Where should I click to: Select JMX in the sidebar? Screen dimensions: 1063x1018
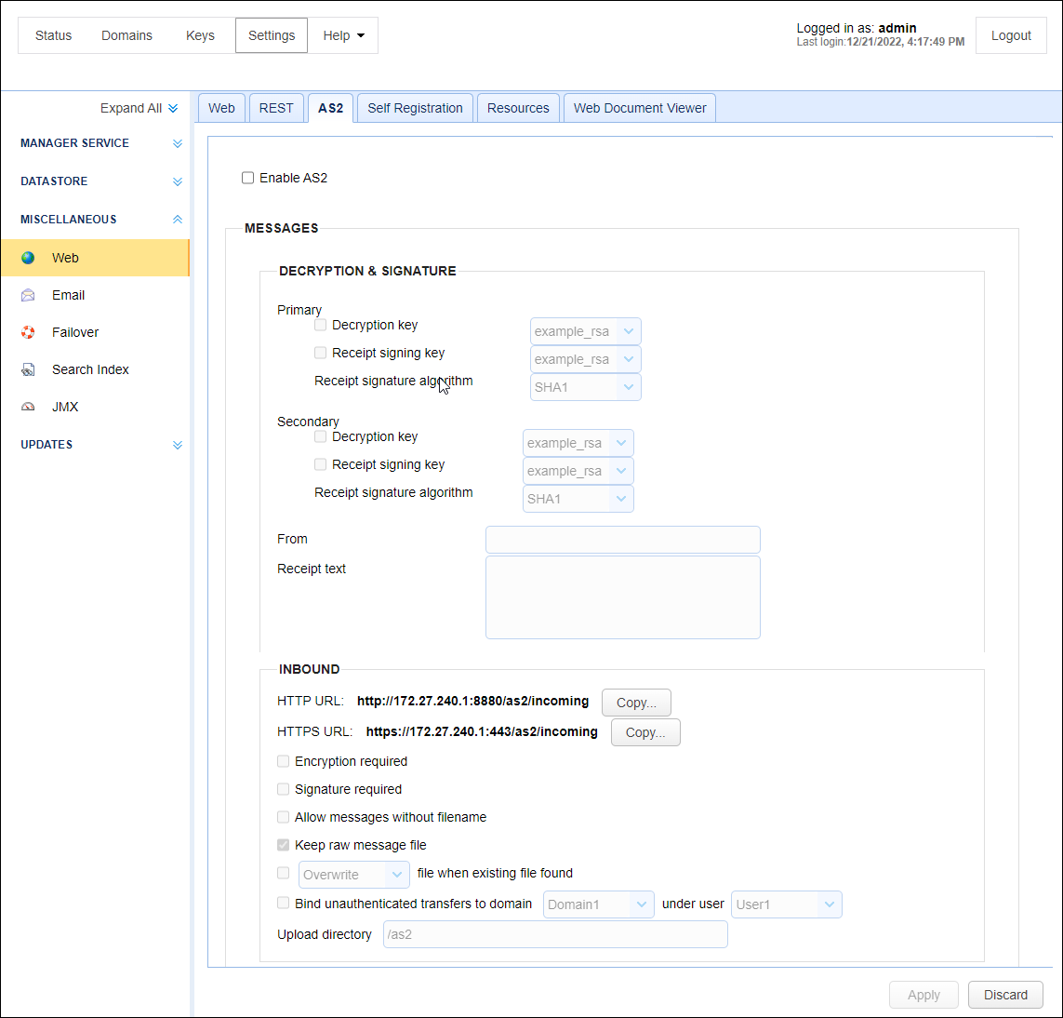[95, 407]
